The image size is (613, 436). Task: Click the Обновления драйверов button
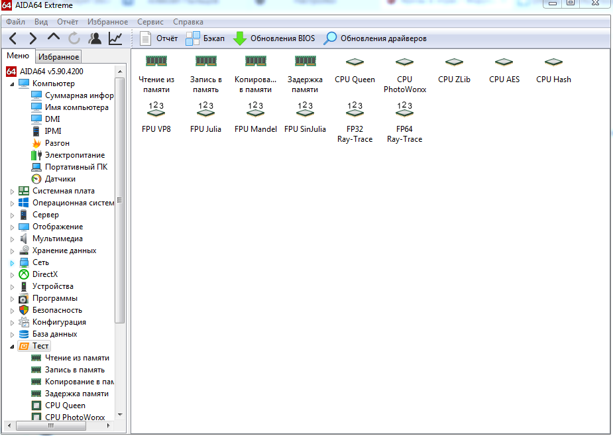(376, 38)
